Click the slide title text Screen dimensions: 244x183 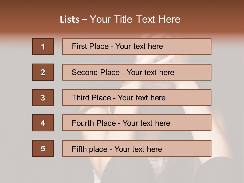[x=120, y=19]
